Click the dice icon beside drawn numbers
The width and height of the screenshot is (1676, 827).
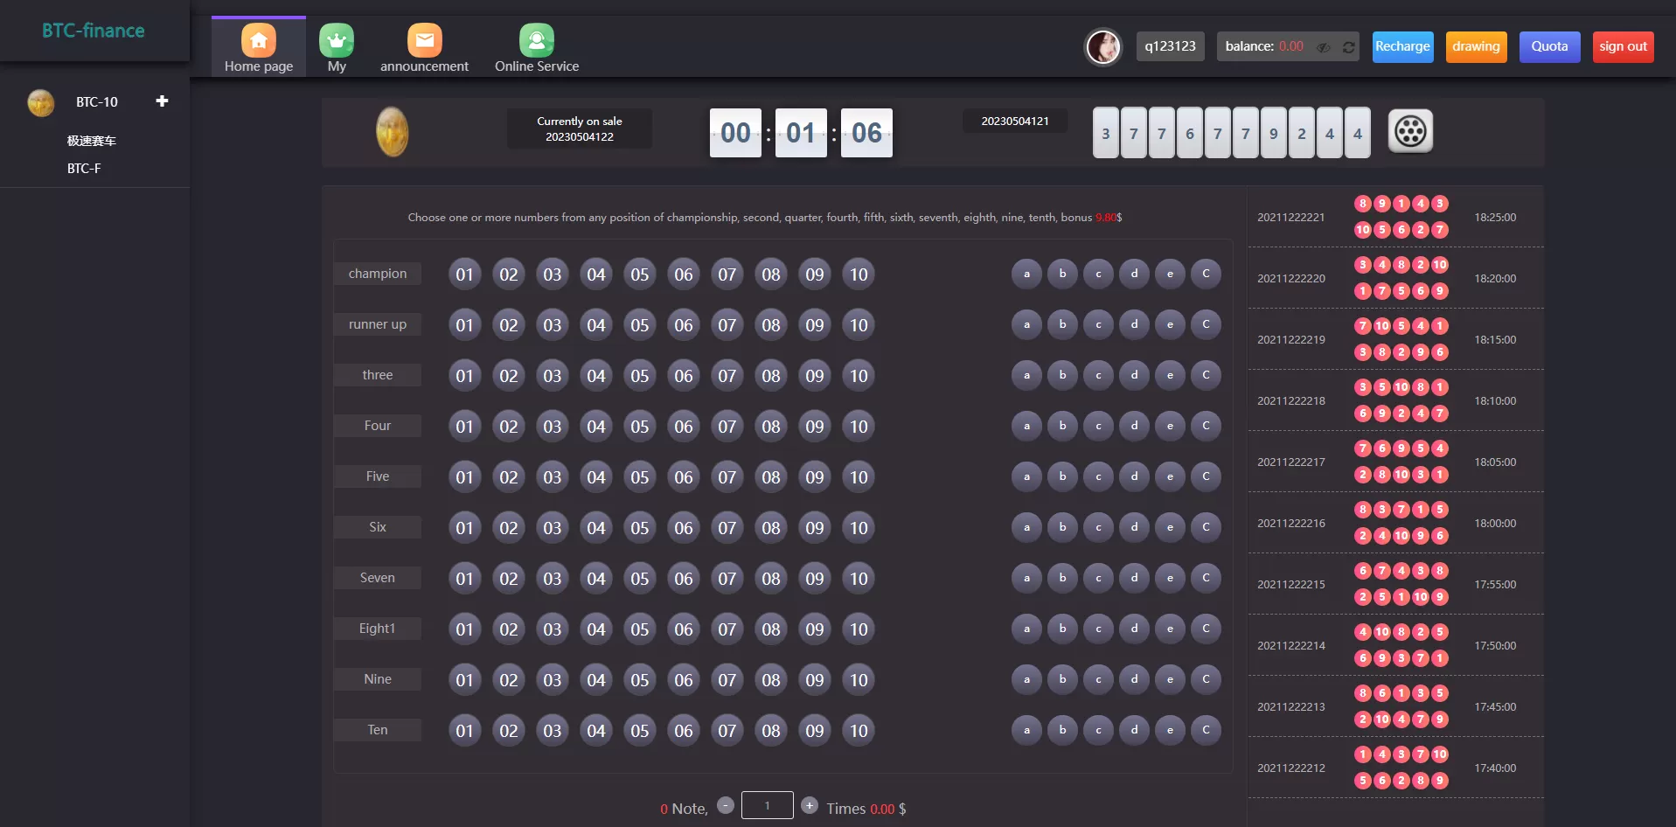click(x=1410, y=132)
